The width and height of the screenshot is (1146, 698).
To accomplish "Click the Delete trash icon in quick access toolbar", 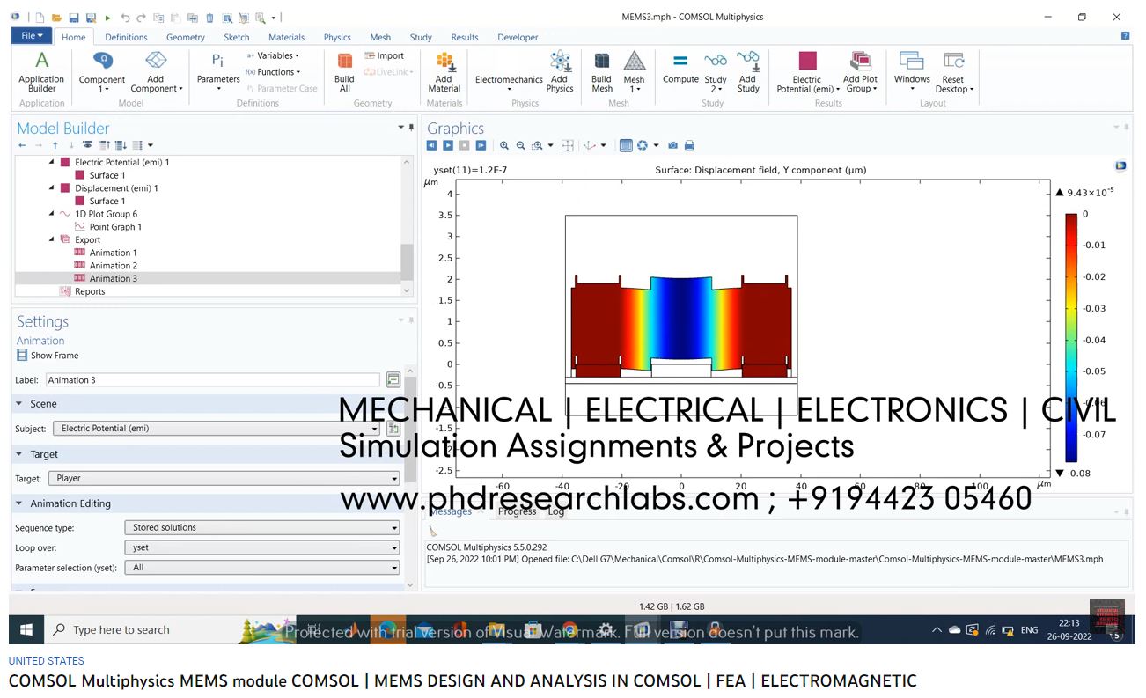I will tap(209, 18).
